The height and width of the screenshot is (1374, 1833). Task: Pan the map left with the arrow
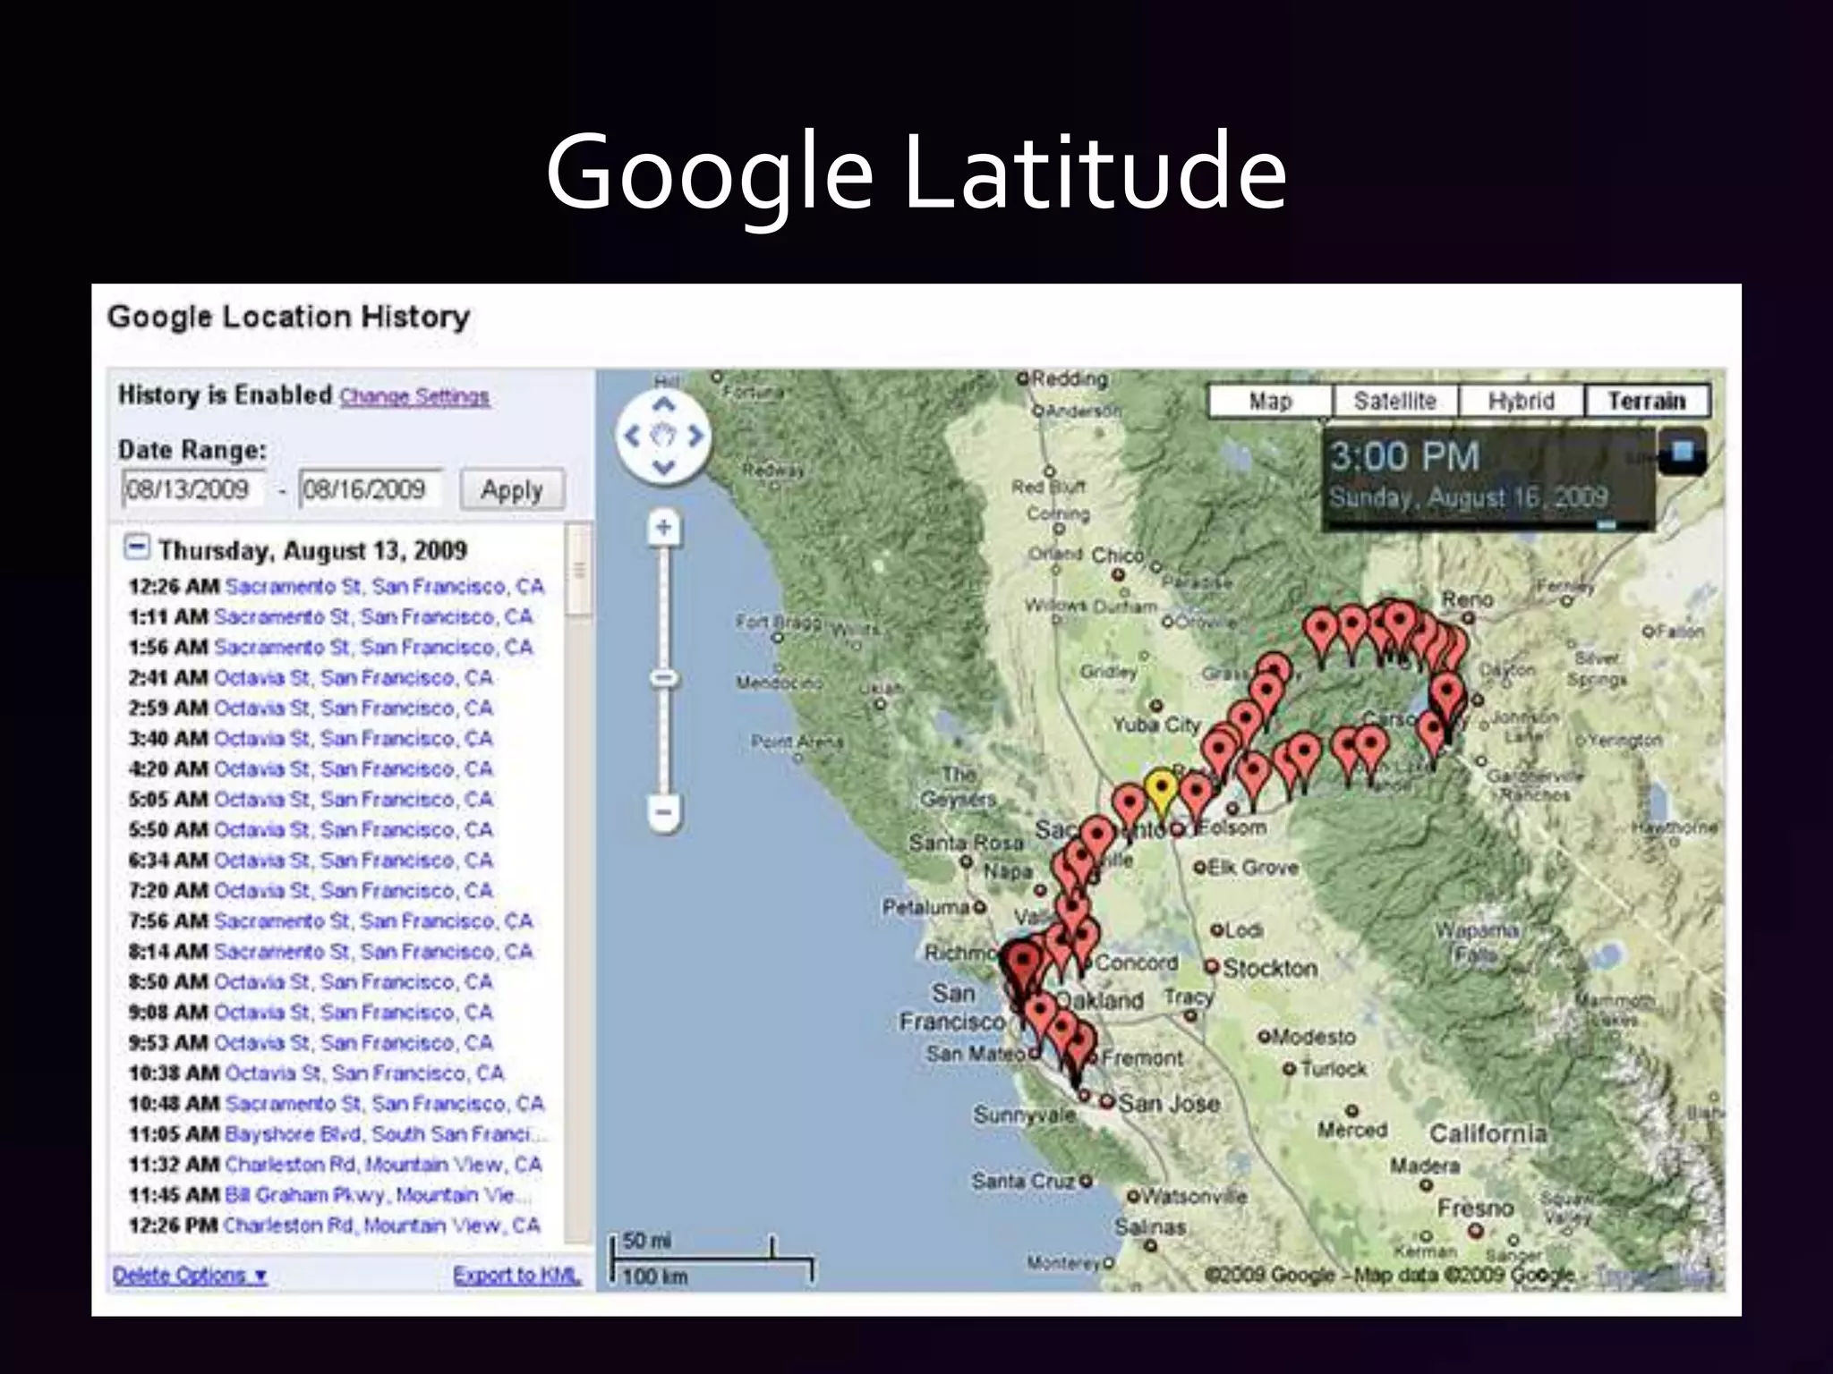633,437
